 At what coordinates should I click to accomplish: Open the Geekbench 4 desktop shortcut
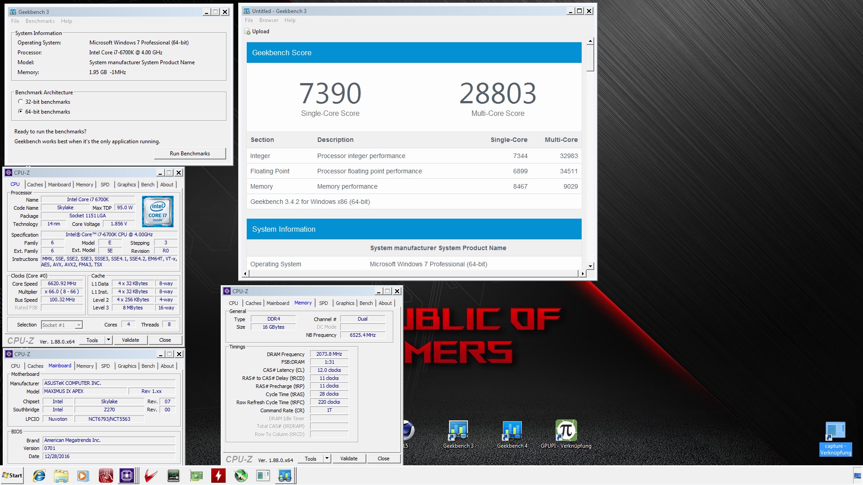pyautogui.click(x=512, y=434)
